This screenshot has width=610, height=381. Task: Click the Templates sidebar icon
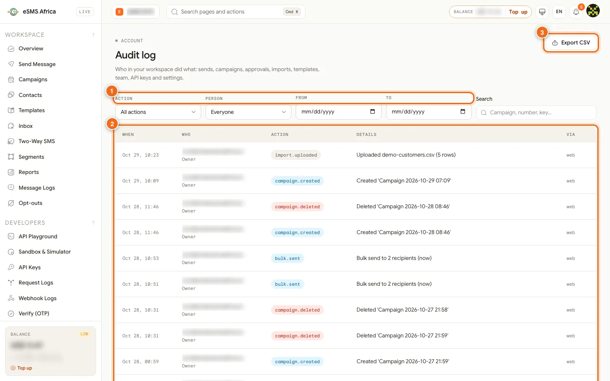tap(11, 110)
